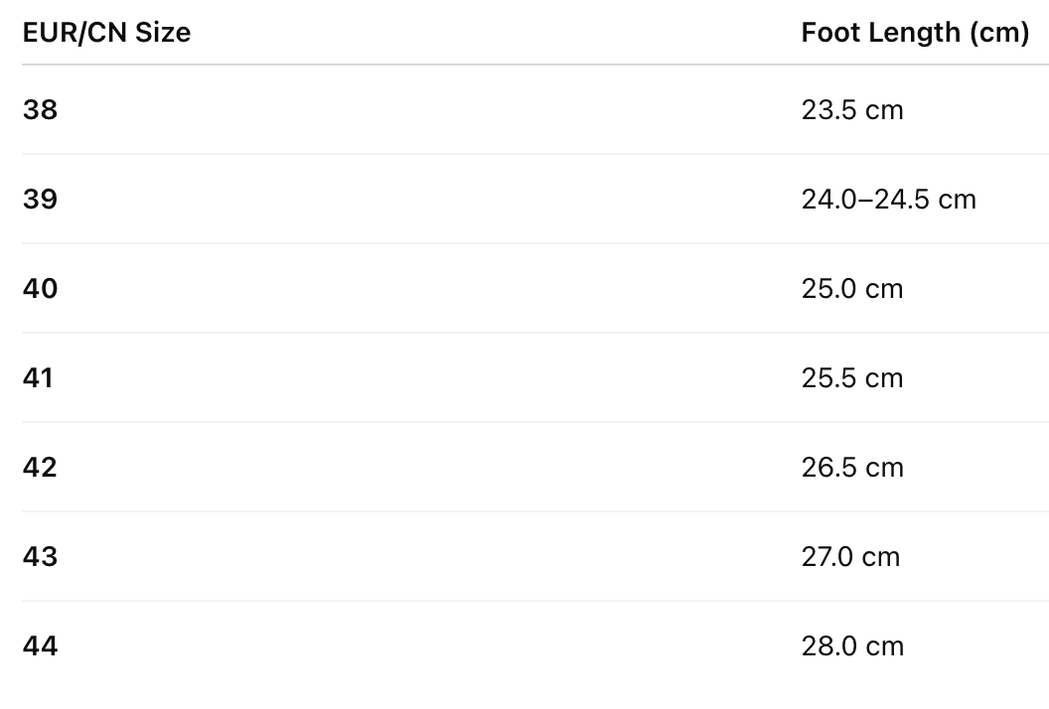Select size 41 in the table
This screenshot has height=709, width=1049.
click(38, 377)
